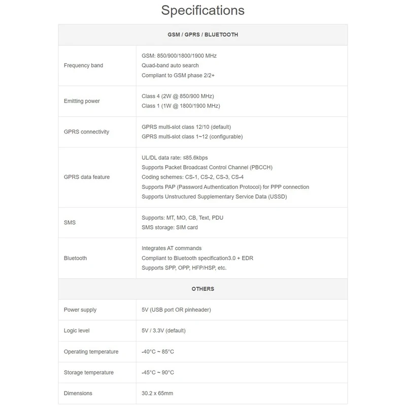406x406 pixels.
Task: Select the GPRS connectivity row label
Action: click(86, 132)
